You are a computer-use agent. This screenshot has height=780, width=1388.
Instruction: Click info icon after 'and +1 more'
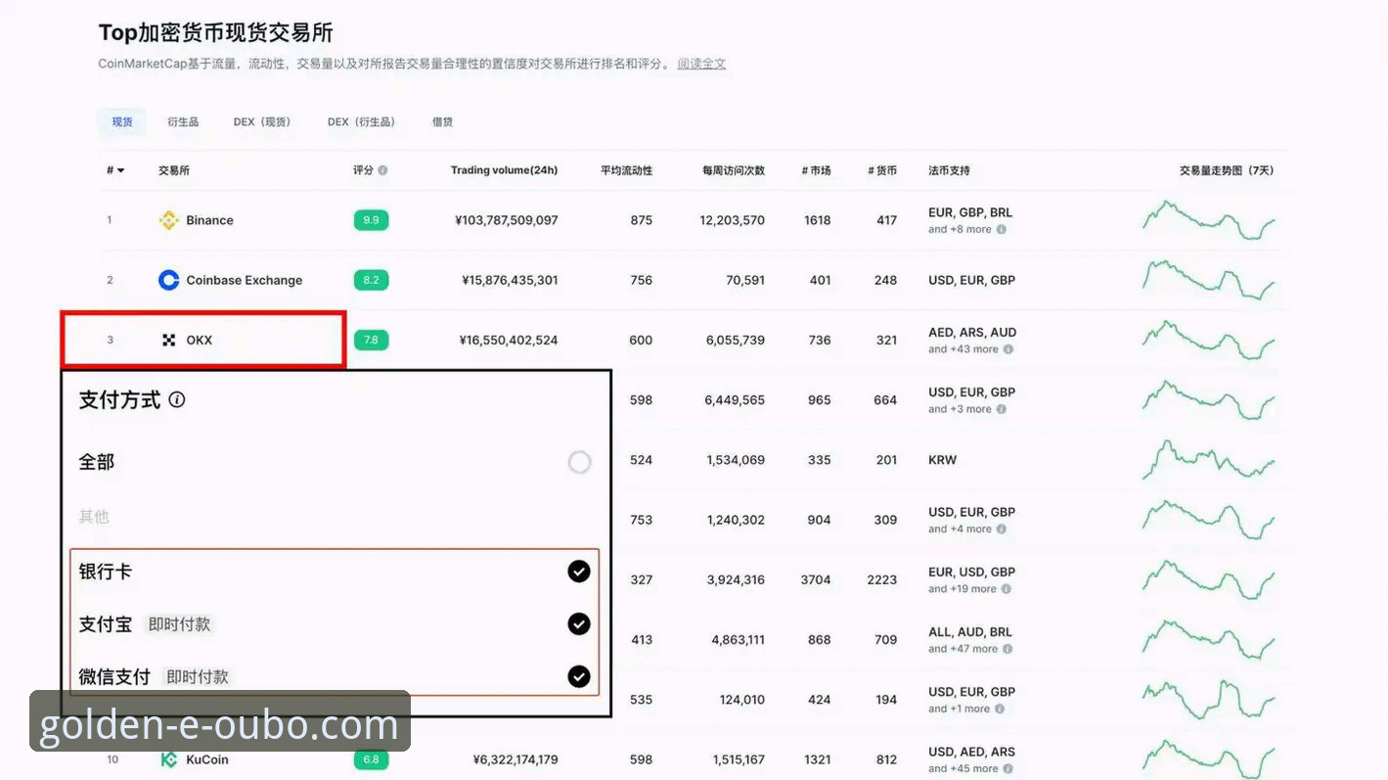click(1001, 709)
